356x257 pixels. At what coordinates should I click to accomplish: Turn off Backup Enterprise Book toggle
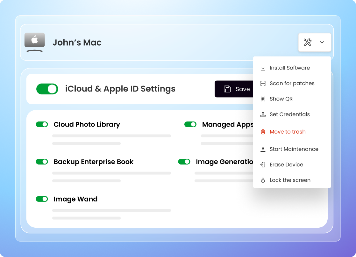point(42,162)
